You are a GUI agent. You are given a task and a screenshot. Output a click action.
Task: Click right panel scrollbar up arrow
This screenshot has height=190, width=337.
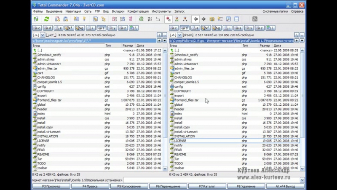click(x=302, y=50)
